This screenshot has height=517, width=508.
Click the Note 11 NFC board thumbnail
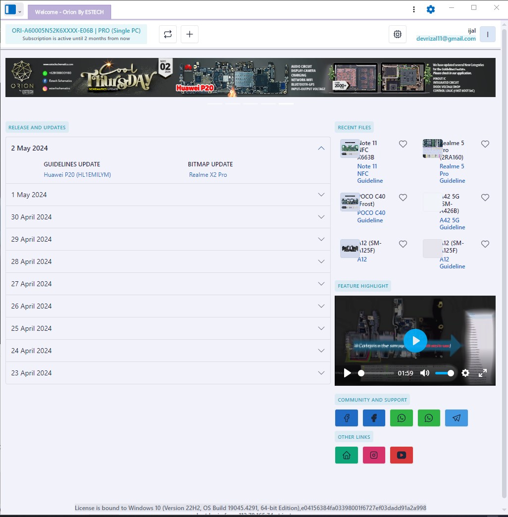point(350,149)
